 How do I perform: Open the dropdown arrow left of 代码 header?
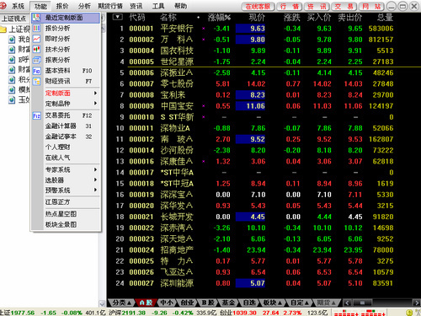tap(117, 17)
